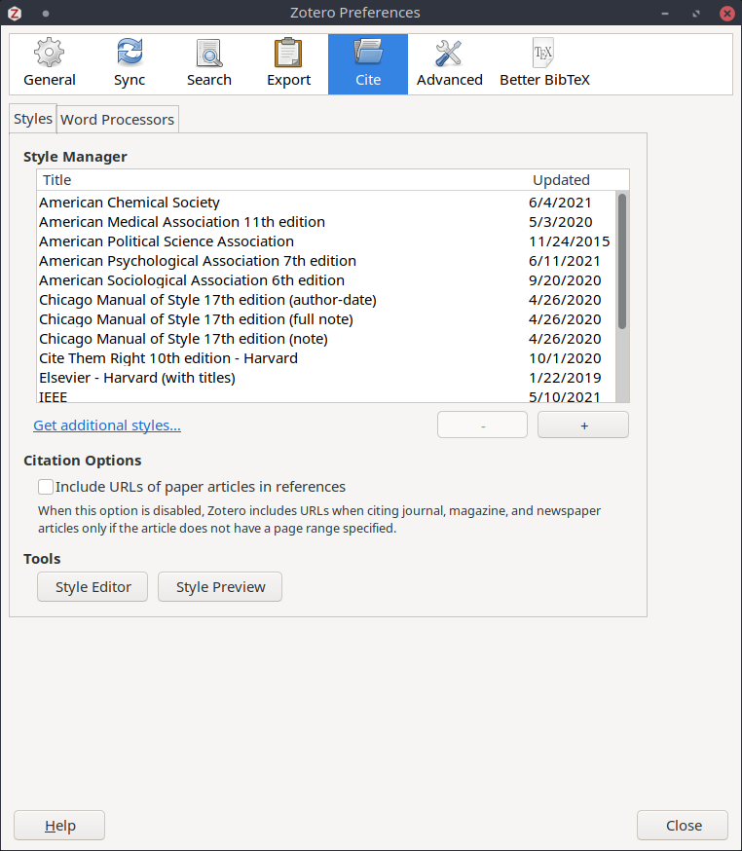742x851 pixels.
Task: Click the Zotero icon in the titlebar
Action: 14,13
